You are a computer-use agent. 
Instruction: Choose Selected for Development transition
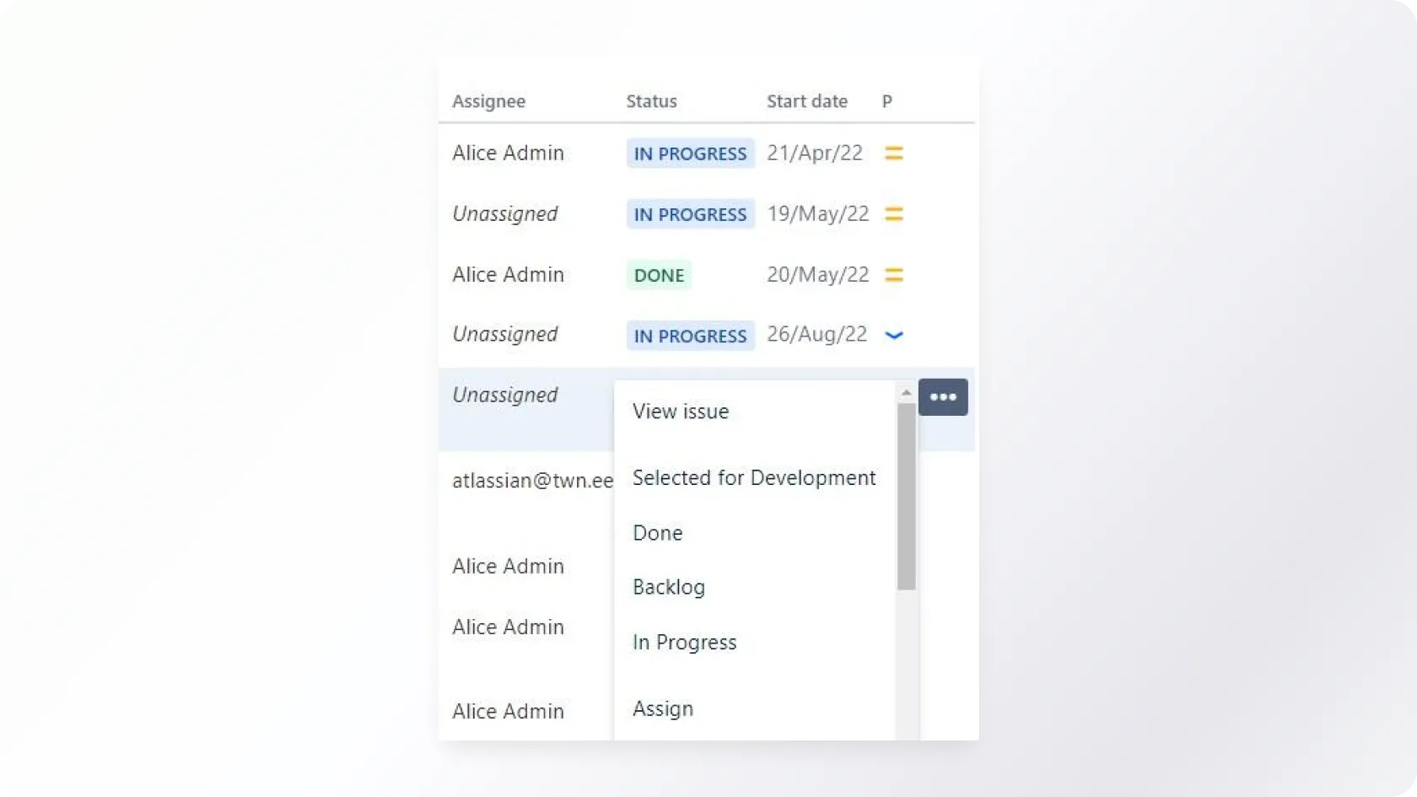pos(754,478)
